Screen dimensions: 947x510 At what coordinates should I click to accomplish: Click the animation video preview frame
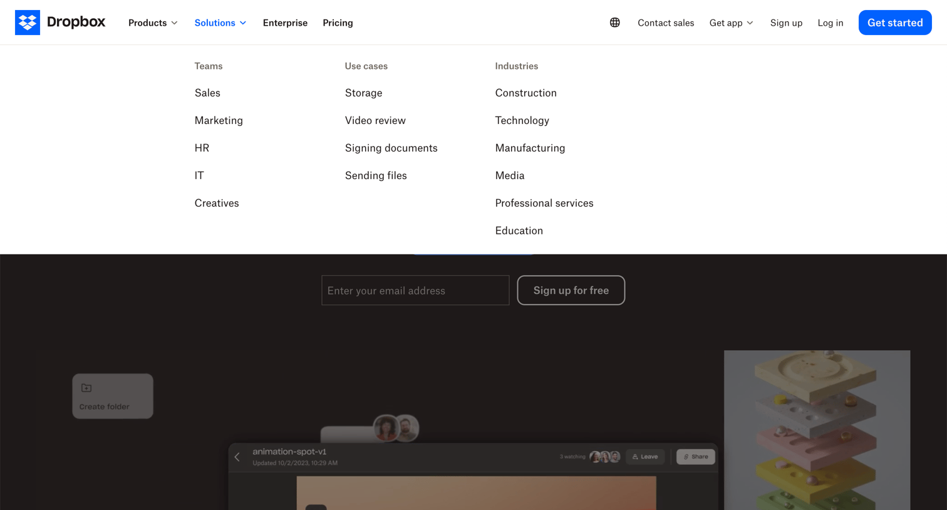(476, 493)
